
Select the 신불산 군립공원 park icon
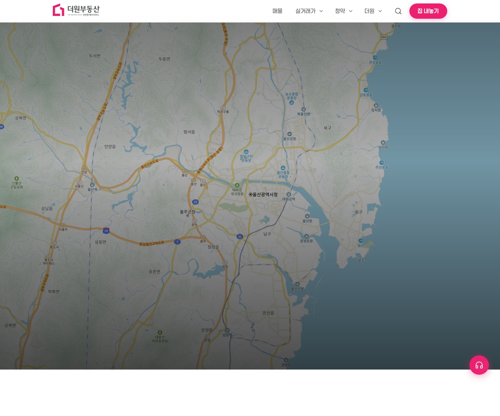tap(17, 179)
